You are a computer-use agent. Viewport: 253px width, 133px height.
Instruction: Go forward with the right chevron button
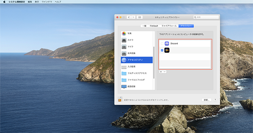point(133,17)
